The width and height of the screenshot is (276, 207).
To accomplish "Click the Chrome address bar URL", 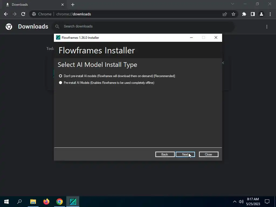I will point(74,14).
